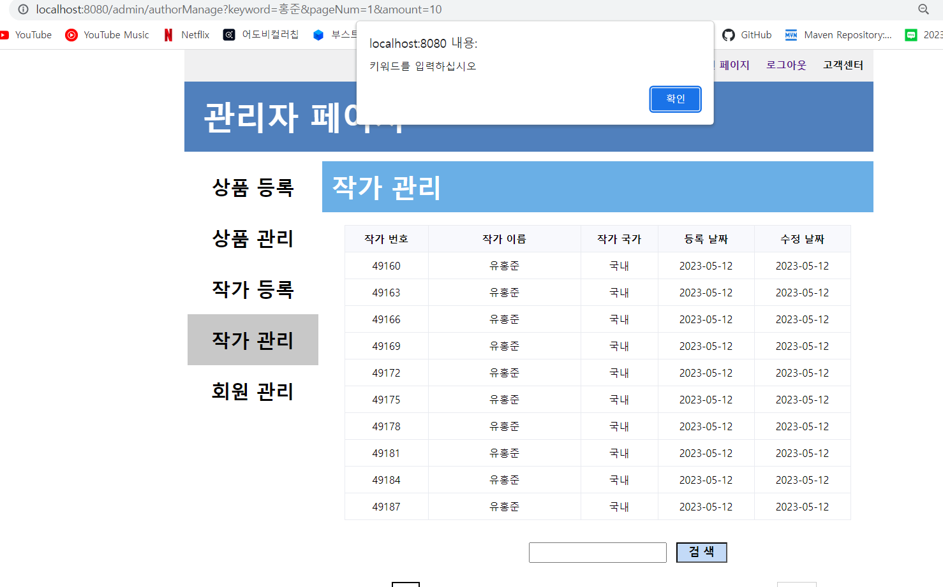Click author number 49166
Screen dimensions: 943x587
pos(387,319)
